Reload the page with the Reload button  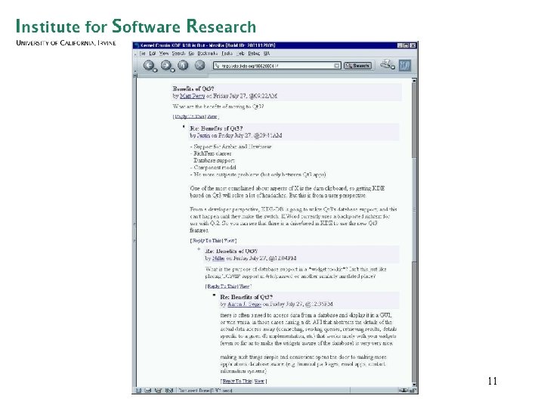[x=183, y=65]
